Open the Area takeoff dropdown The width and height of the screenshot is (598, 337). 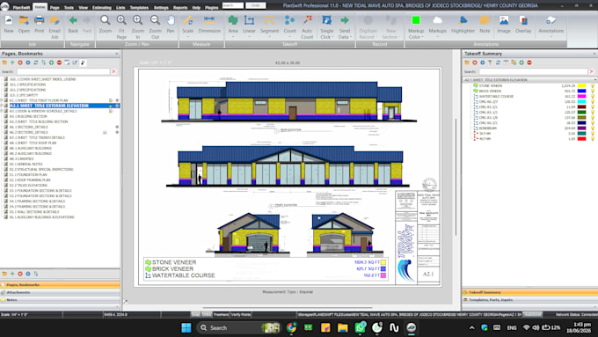233,37
